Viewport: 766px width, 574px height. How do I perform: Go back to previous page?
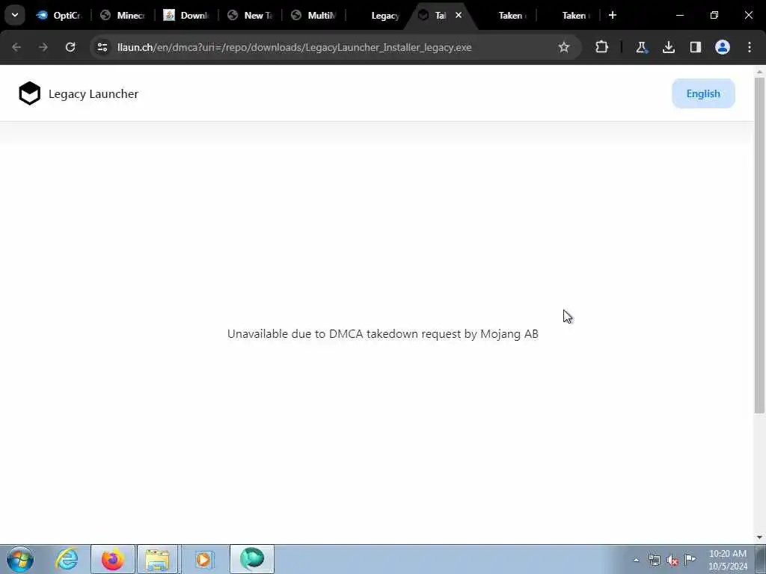16,47
